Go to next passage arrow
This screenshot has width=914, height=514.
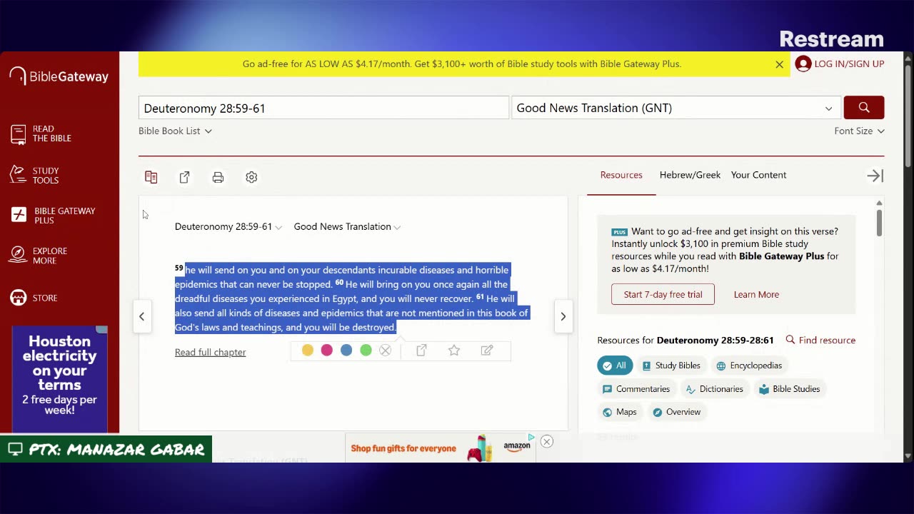click(x=563, y=316)
